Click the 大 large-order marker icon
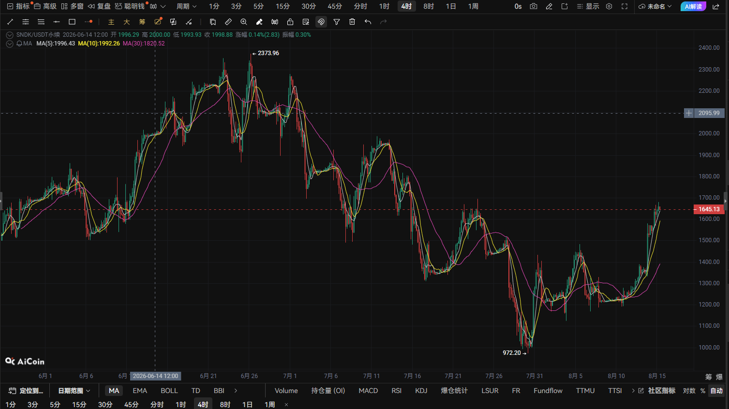Screen dimensions: 729x409 [127, 22]
